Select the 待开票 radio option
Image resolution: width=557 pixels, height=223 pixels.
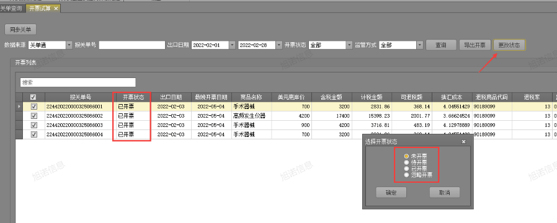tap(406, 162)
